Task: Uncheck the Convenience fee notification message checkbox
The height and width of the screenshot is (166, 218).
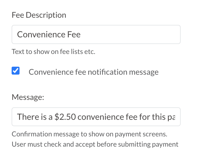Action: coord(16,71)
